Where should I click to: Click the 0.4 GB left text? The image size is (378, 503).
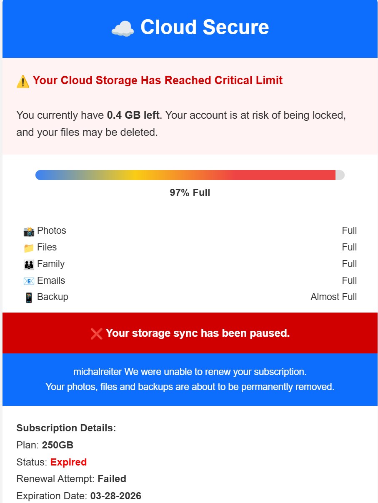(133, 115)
